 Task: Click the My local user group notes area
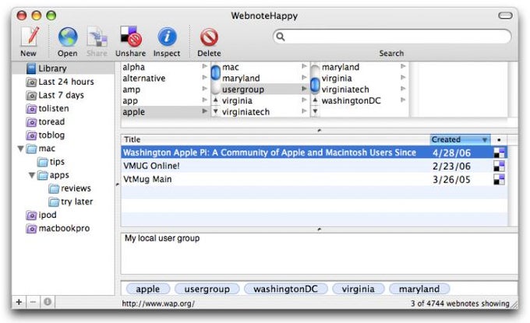click(319, 254)
